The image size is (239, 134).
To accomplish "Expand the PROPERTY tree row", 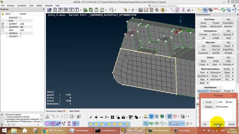I will [x=7, y=36].
